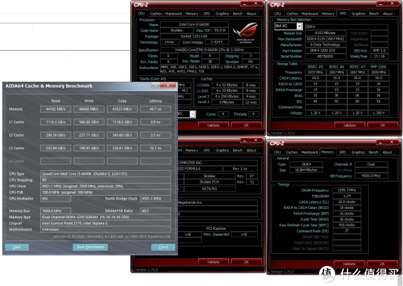Click the CPU Multiplier 45x field
Screen dimensions: 403x286
[56, 199]
